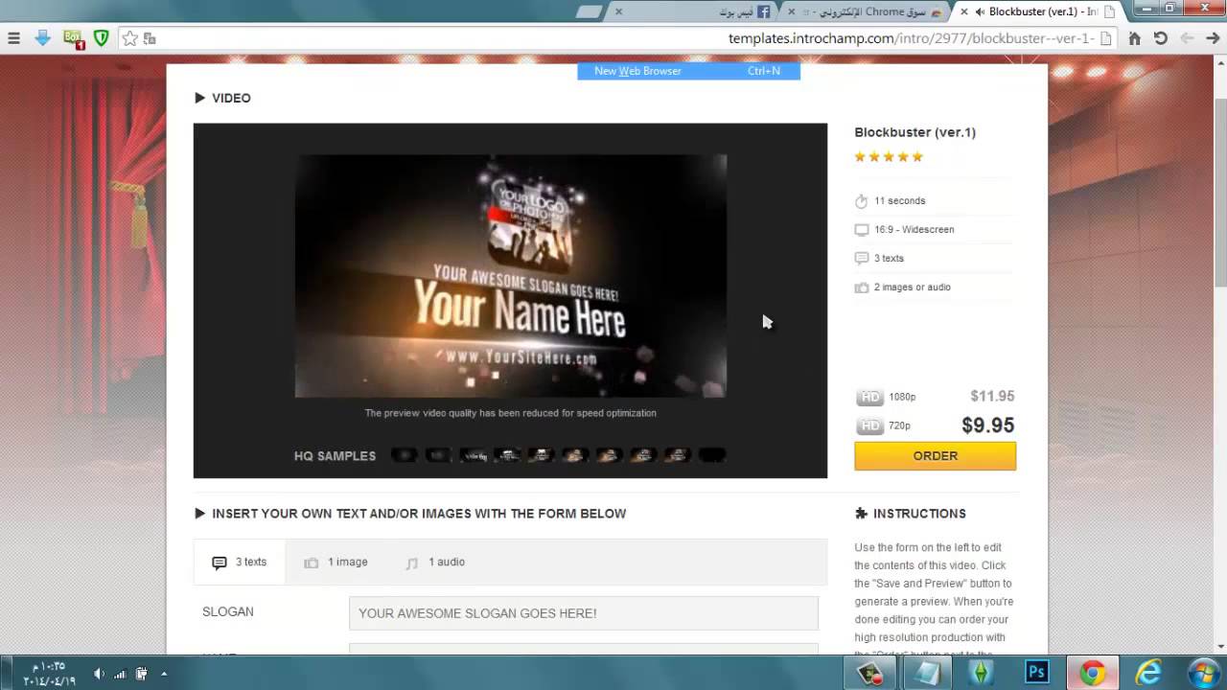Click the SLOGAN text input field
Image resolution: width=1227 pixels, height=690 pixels.
584,613
